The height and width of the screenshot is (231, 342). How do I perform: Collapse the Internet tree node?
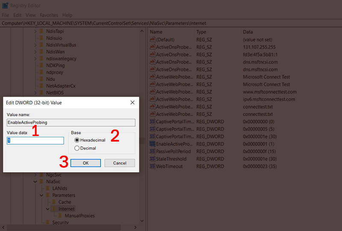point(47,209)
